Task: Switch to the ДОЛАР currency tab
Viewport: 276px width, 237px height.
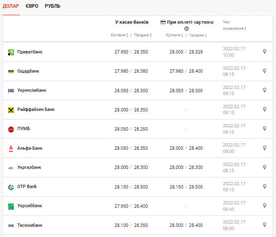Action: 11,6
